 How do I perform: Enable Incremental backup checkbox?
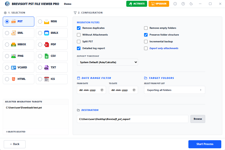coord(146,41)
